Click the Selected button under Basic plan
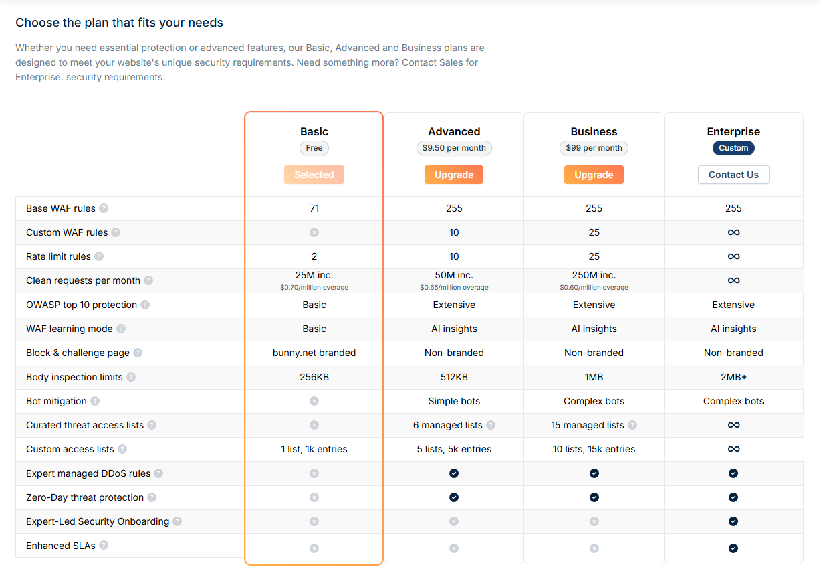The image size is (821, 581). [x=314, y=175]
